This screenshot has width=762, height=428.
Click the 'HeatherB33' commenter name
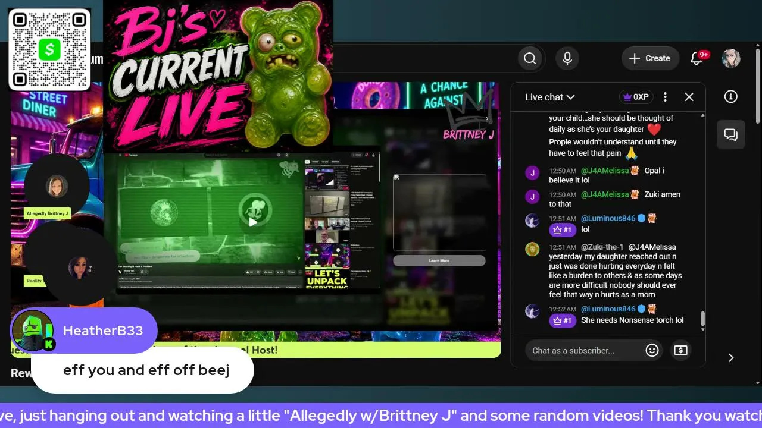point(103,331)
